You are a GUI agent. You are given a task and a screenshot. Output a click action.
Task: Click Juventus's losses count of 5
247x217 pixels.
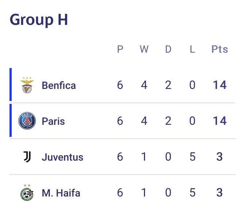pos(192,157)
